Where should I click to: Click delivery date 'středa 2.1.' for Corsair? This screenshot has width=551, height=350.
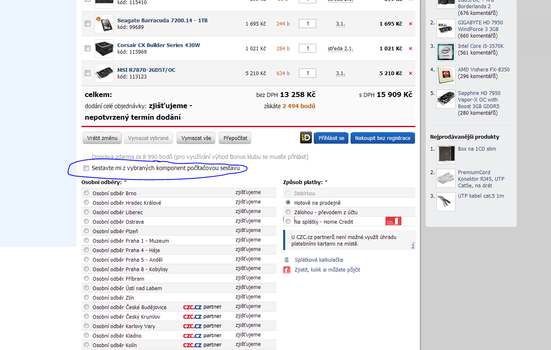pos(341,49)
